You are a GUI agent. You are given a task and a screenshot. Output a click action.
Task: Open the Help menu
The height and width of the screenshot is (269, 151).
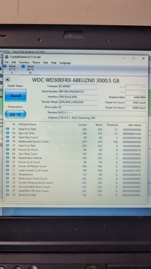pos(54,63)
